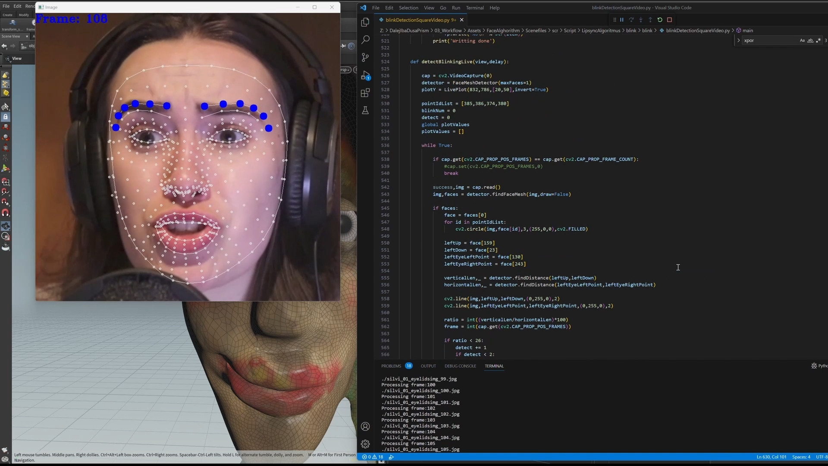Click the 'Script' breadcrumb segment

click(x=570, y=31)
